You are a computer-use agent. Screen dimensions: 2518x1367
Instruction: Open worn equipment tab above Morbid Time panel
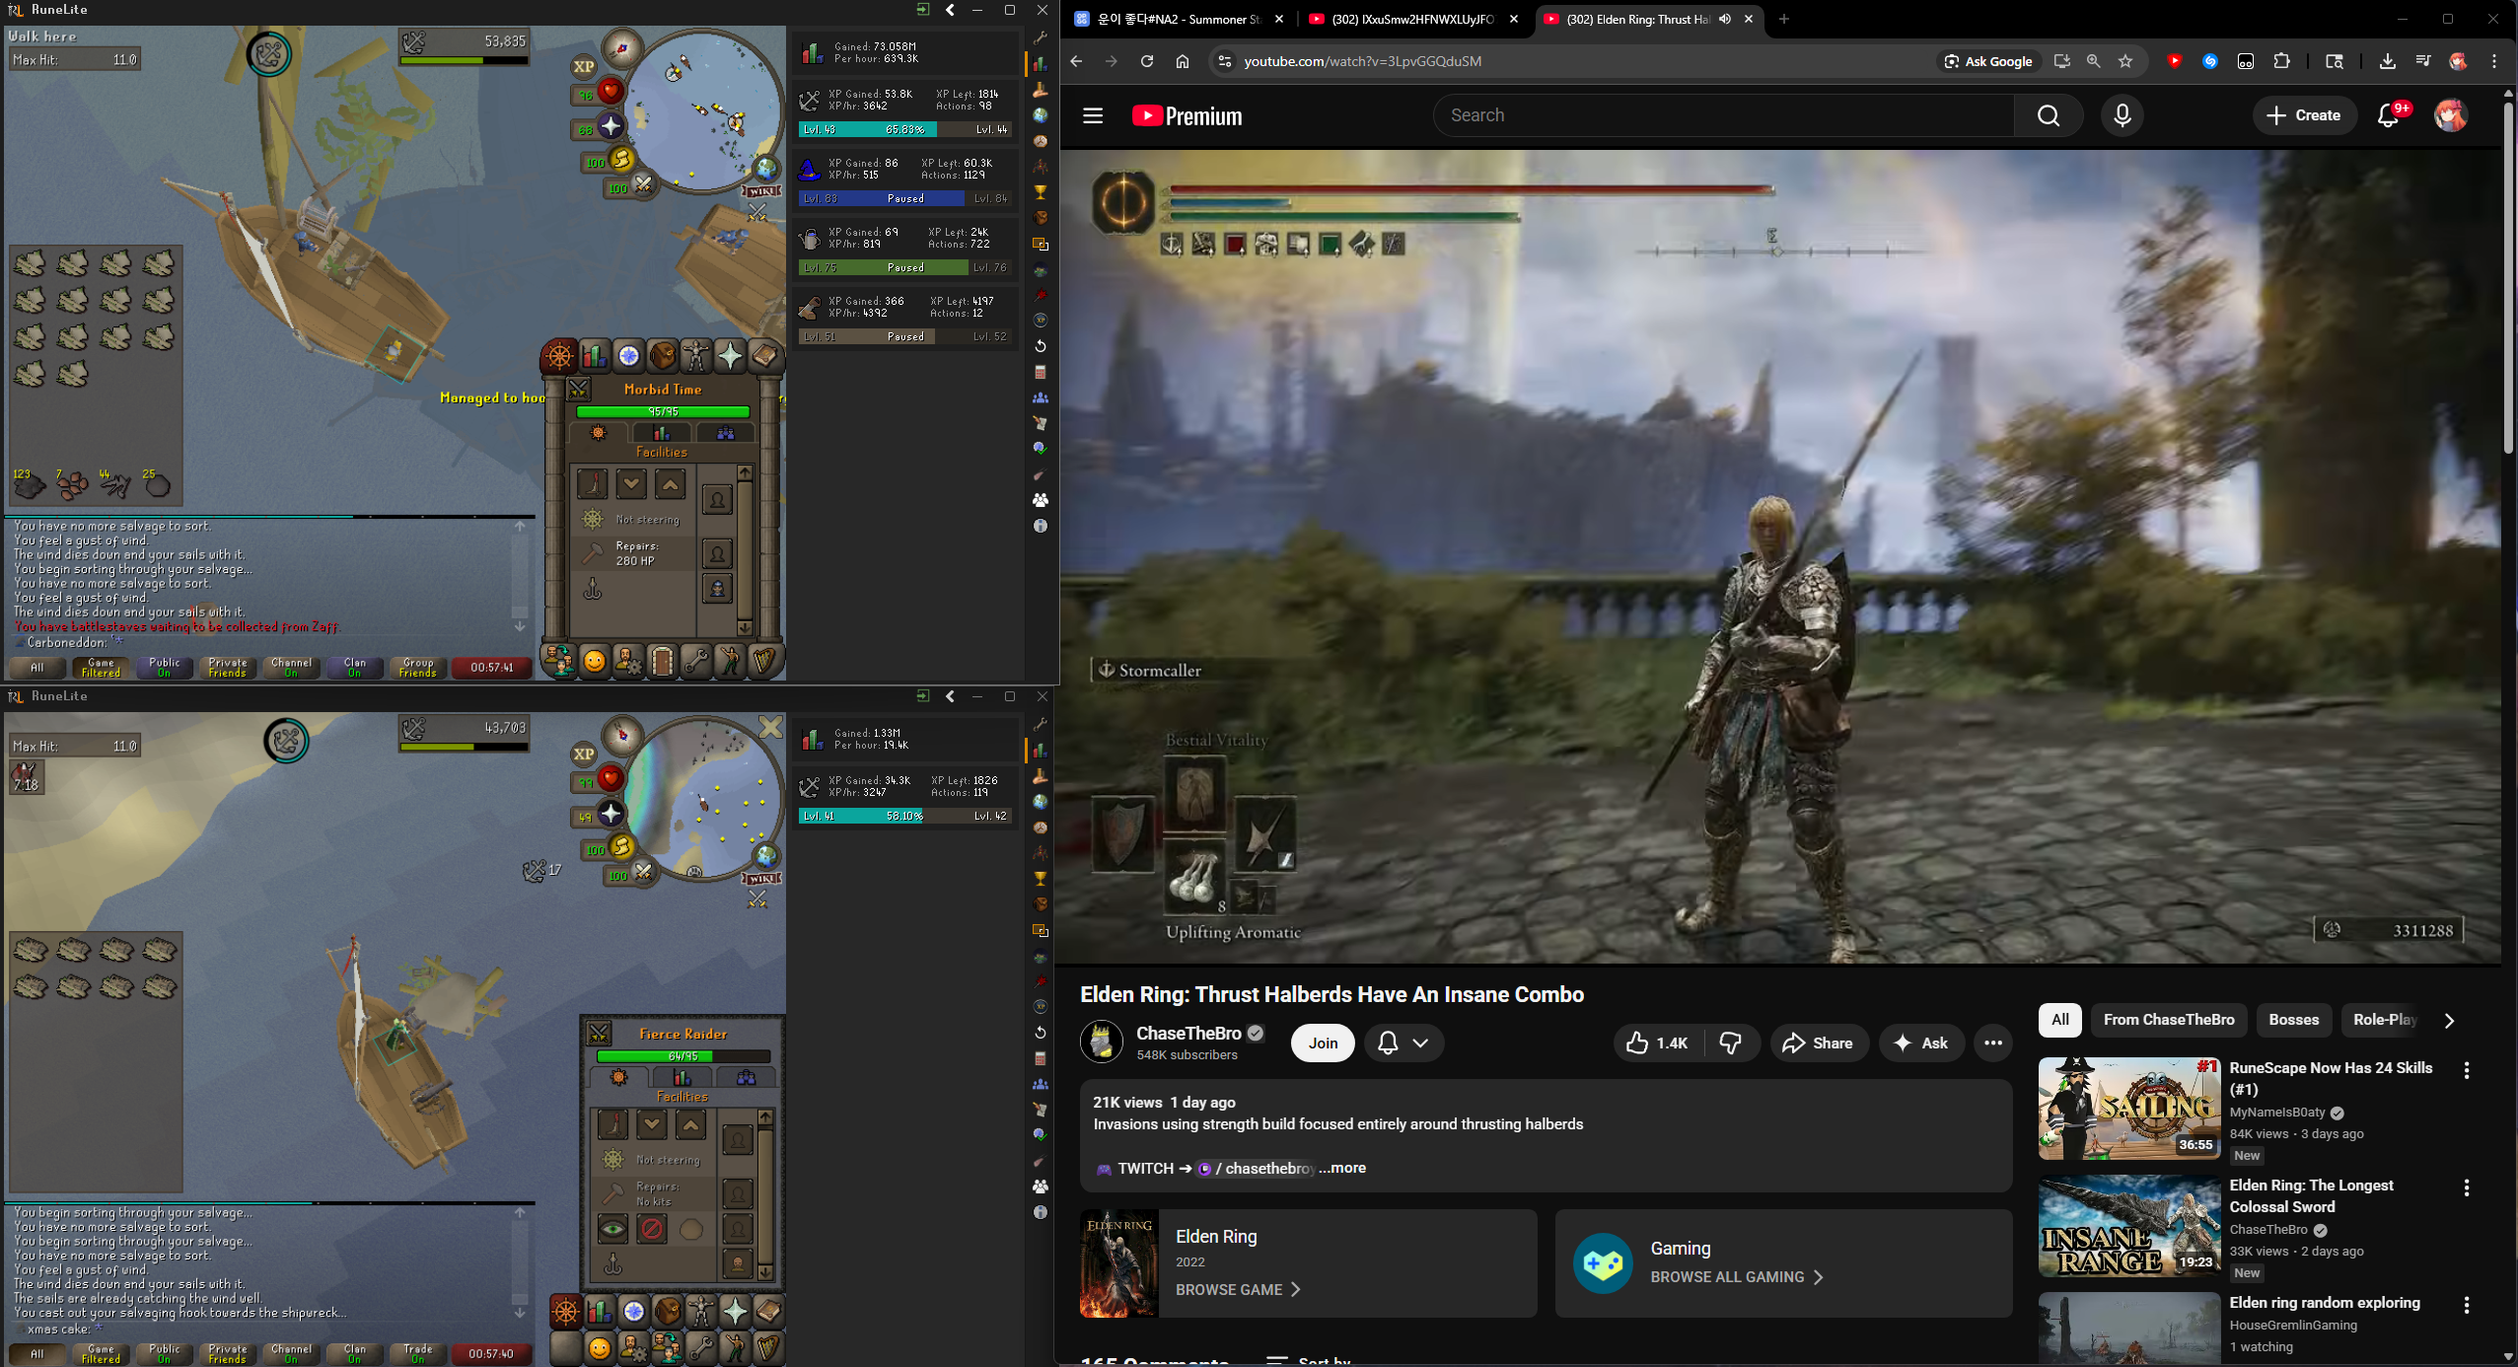[x=695, y=356]
